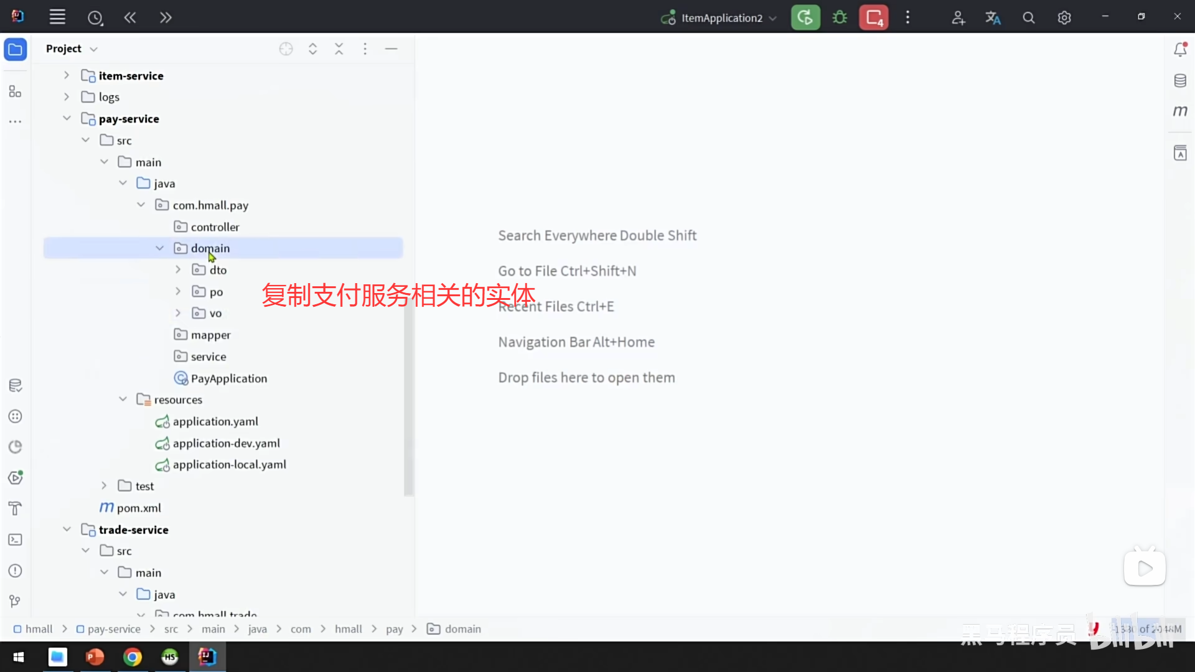Open the Maven panel on right sidebar
The image size is (1195, 672).
click(1180, 111)
